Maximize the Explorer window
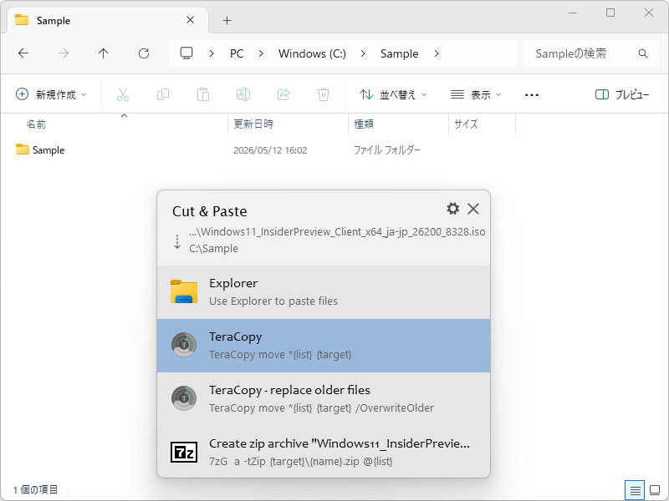 [610, 13]
